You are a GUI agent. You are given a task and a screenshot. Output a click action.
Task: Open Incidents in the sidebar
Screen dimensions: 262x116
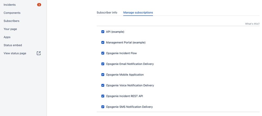(x=10, y=5)
